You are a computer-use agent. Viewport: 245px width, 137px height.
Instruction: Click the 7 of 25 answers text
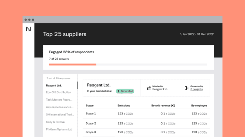pyautogui.click(x=59, y=59)
